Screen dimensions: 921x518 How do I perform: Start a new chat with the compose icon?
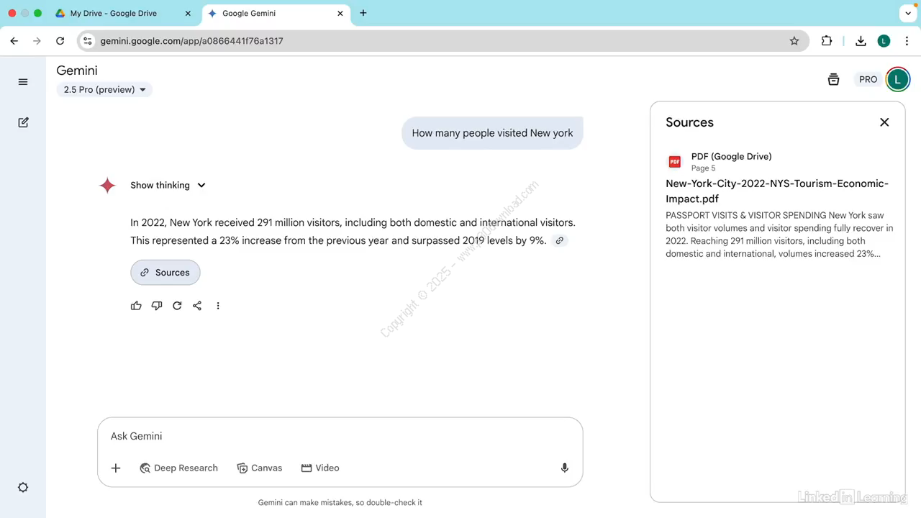pos(23,122)
